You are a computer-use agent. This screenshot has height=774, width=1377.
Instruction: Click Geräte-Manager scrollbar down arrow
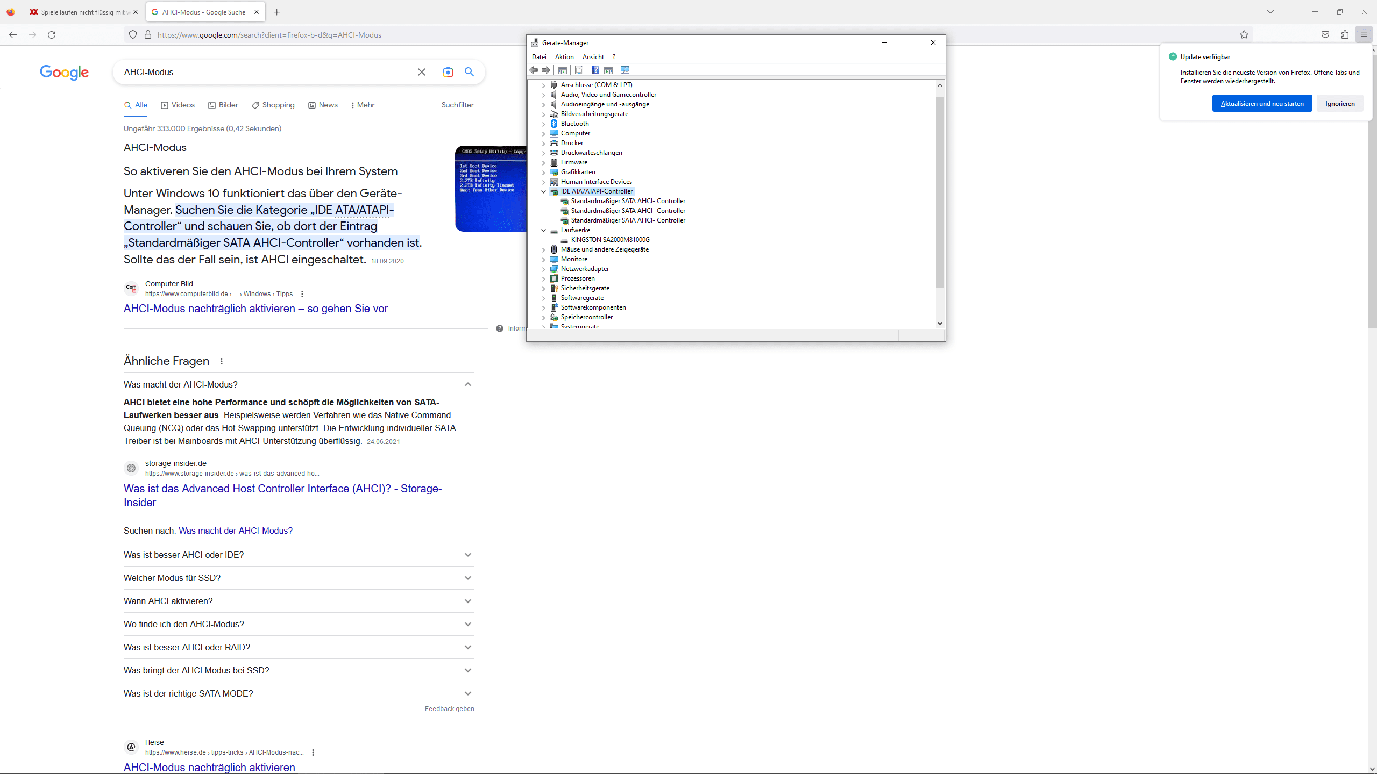940,323
